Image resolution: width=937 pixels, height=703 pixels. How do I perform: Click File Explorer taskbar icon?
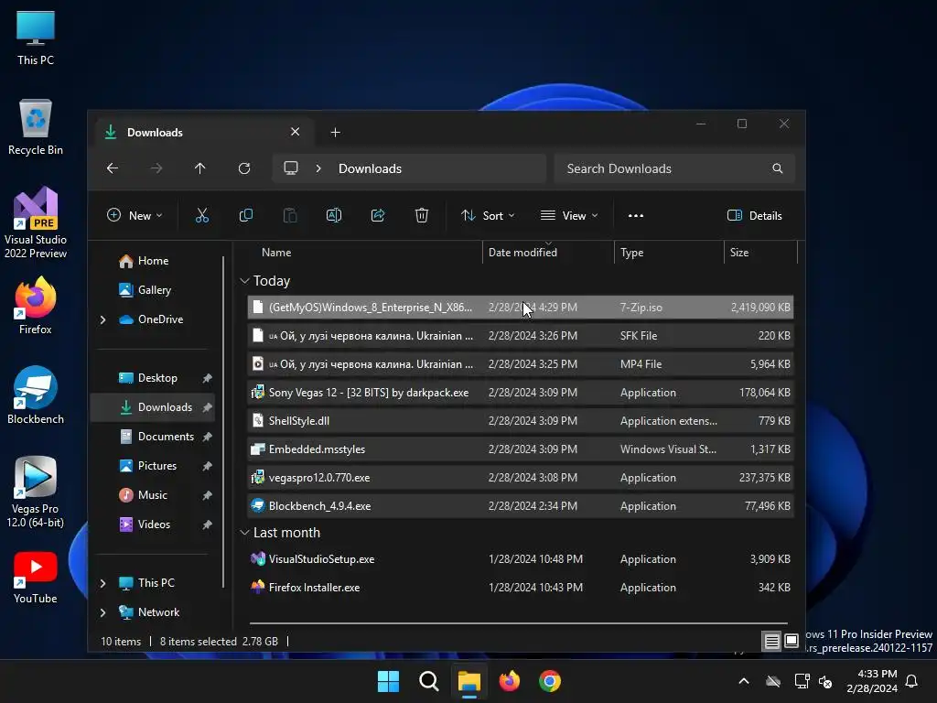(x=469, y=681)
